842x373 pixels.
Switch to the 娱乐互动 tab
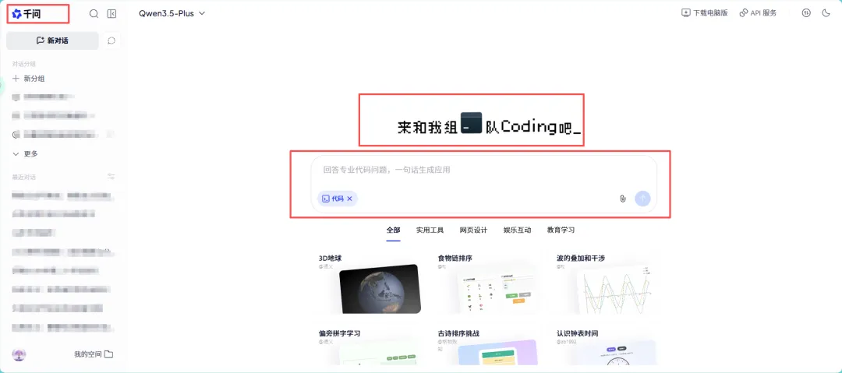coord(517,230)
